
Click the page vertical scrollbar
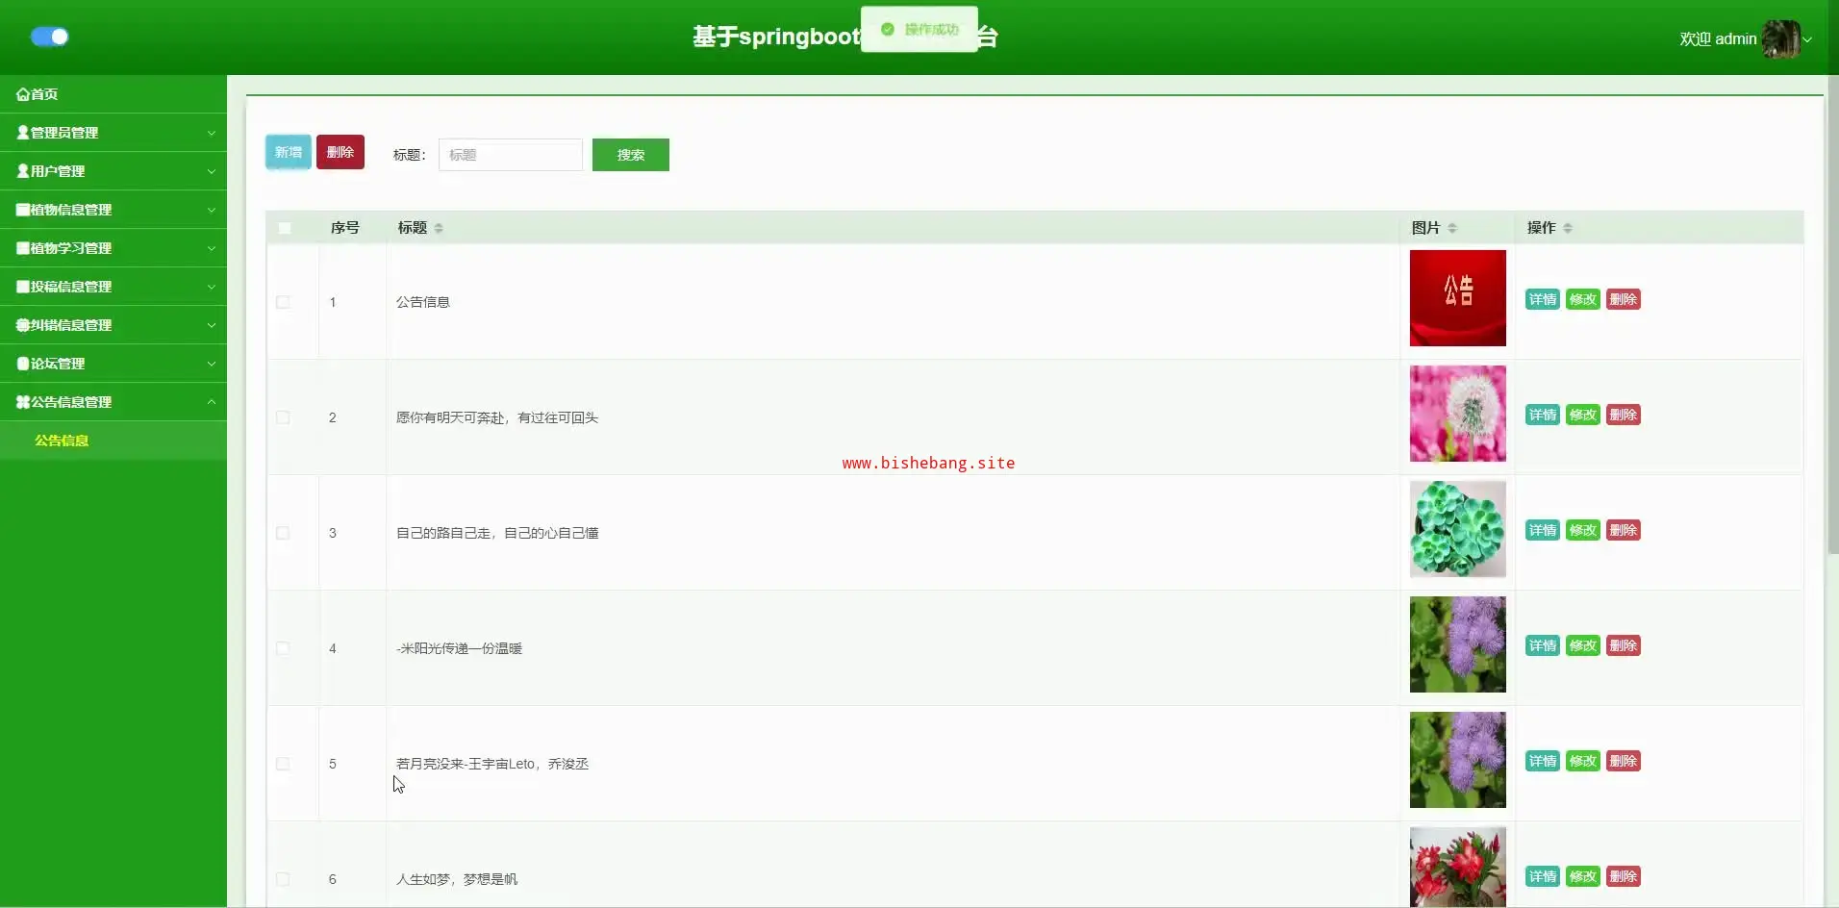point(1832,315)
